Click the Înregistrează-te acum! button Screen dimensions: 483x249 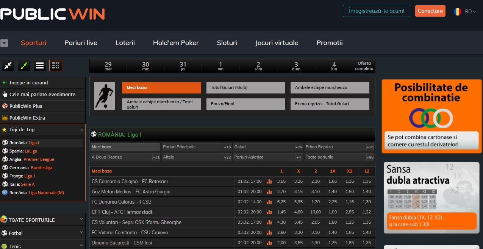(x=377, y=11)
